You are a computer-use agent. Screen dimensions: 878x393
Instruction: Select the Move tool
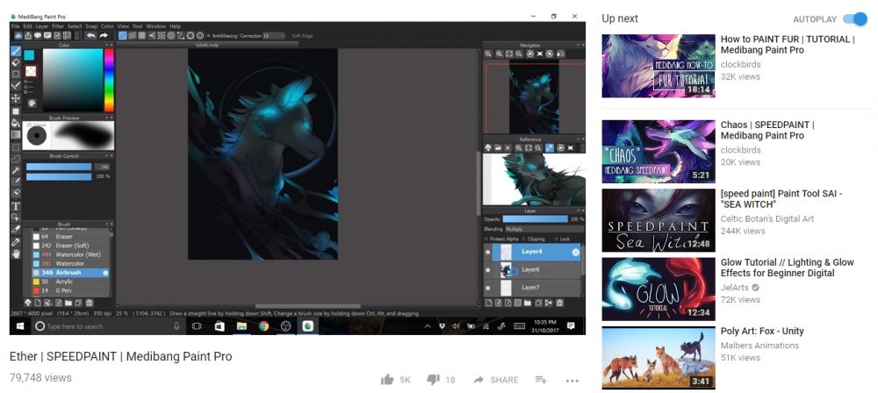coord(16,98)
